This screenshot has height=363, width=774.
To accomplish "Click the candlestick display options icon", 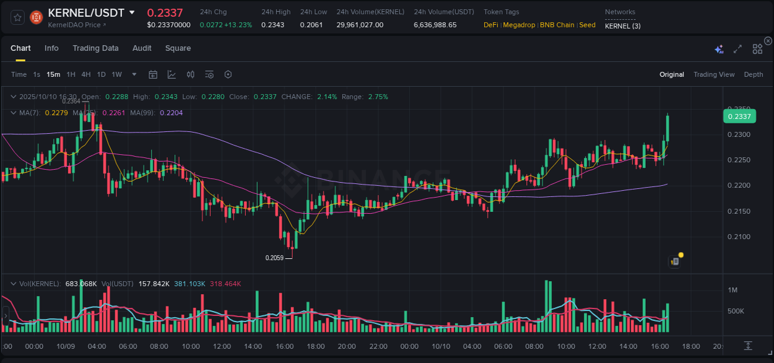I will pos(190,74).
